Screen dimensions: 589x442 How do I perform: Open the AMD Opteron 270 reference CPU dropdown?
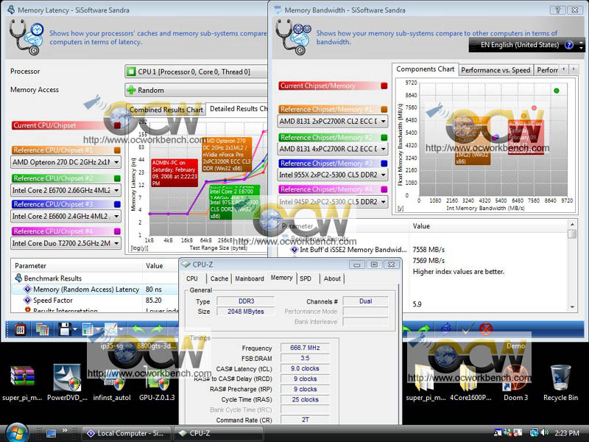point(66,162)
